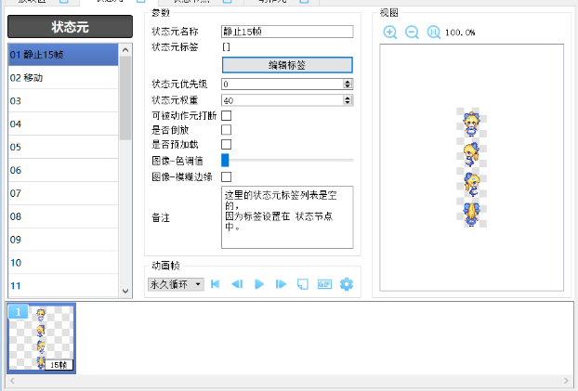Click the 状态元优先级 spinner arrows
578x391 pixels.
pyautogui.click(x=348, y=84)
